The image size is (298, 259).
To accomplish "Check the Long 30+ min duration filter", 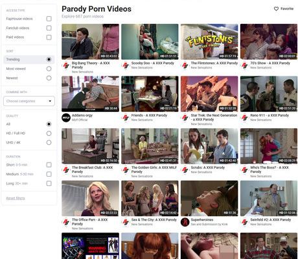I will tap(49, 183).
